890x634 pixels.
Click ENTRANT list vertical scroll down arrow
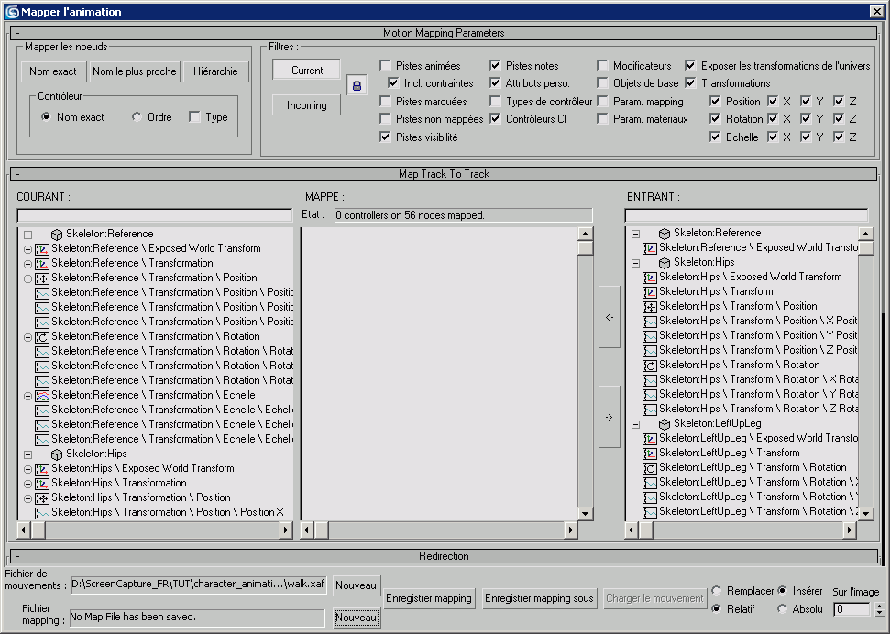pyautogui.click(x=865, y=513)
